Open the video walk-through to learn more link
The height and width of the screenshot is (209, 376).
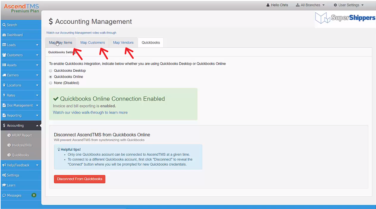tap(90, 113)
